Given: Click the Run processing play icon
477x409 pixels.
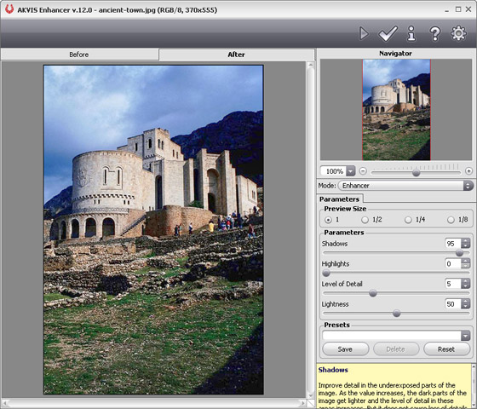Looking at the screenshot, I should tap(364, 33).
